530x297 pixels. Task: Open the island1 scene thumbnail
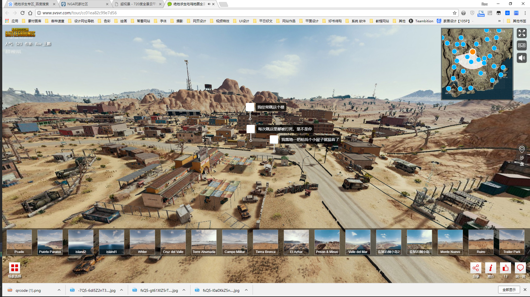112,242
